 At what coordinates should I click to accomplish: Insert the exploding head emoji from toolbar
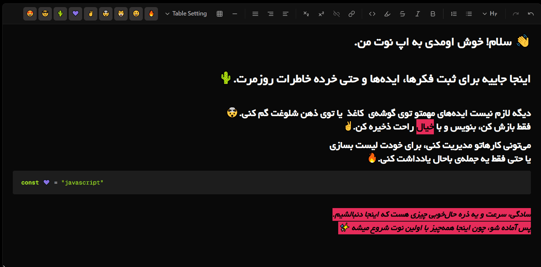(x=106, y=14)
